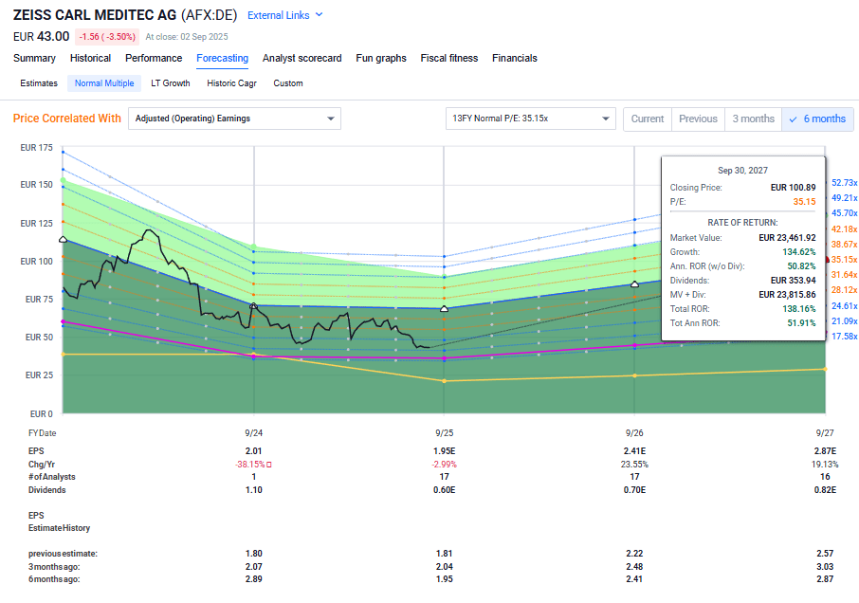Click the 2.41E EPS estimate for 9/26
Viewport: 859px width, 603px height.
click(634, 450)
